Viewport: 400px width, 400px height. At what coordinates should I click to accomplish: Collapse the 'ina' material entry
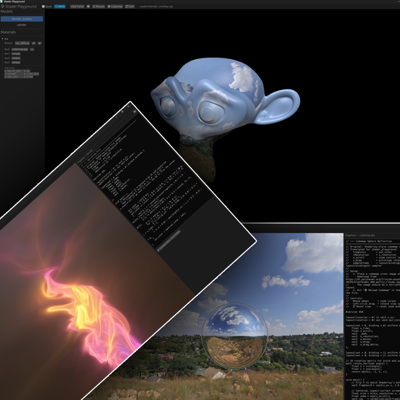tap(2, 39)
